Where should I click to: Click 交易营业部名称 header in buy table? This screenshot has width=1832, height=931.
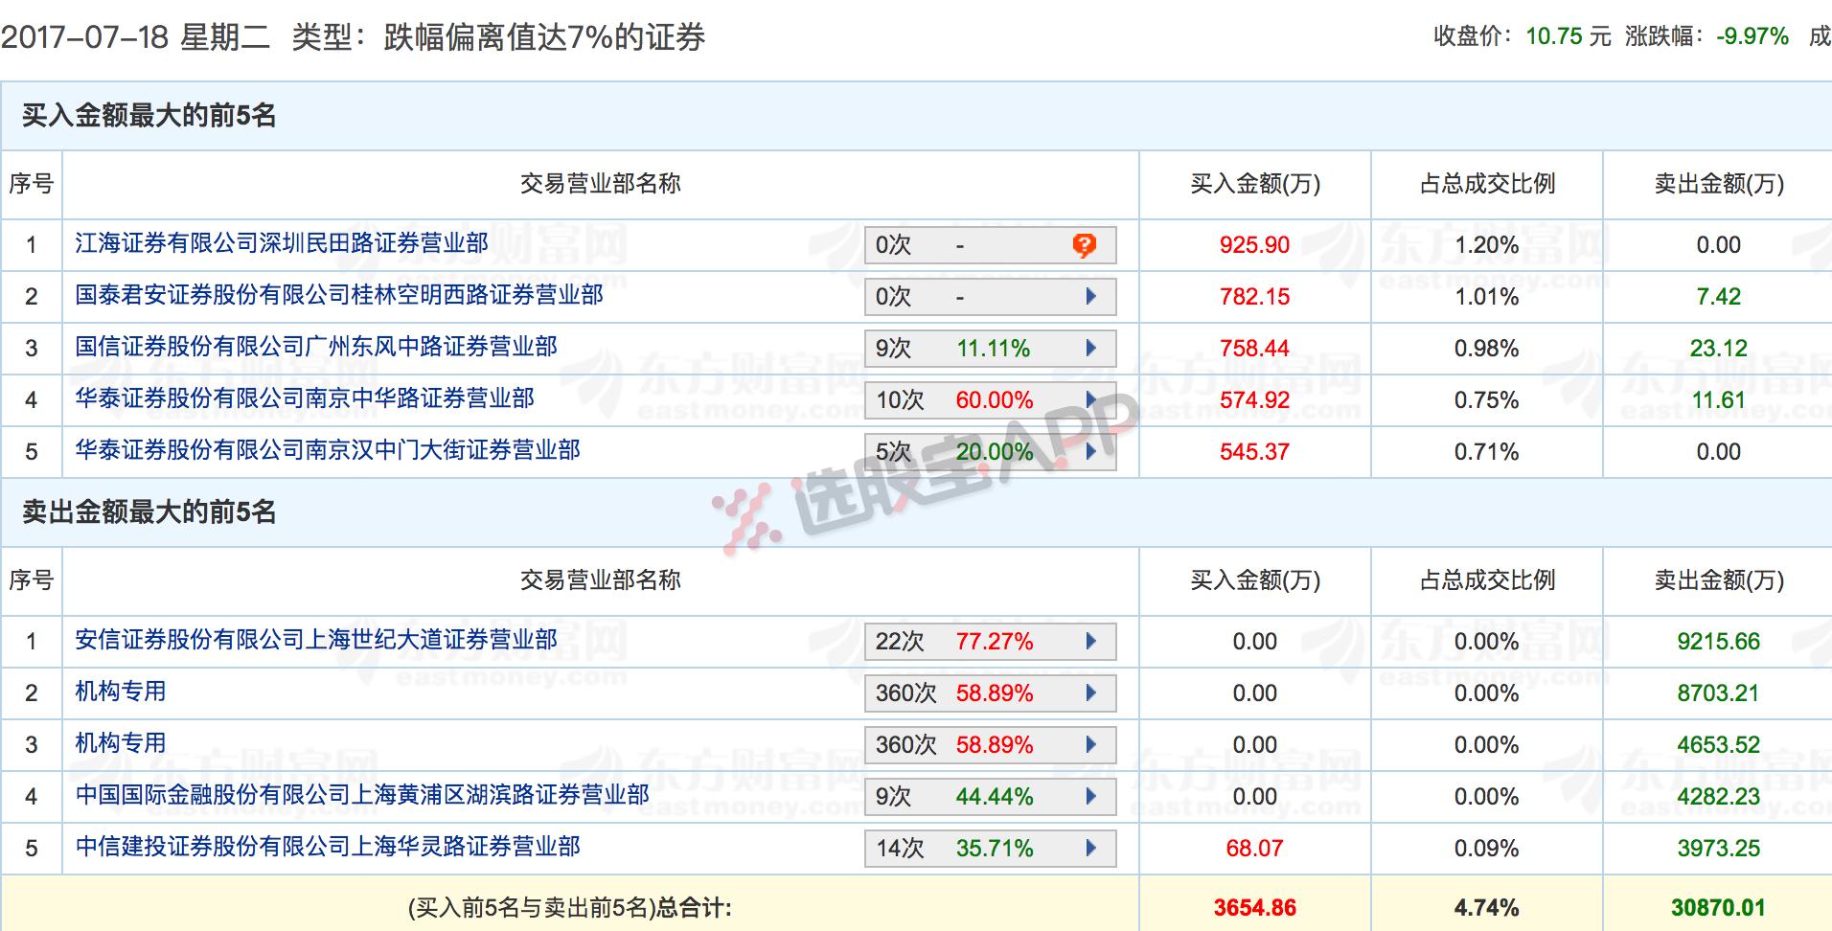coord(601,184)
